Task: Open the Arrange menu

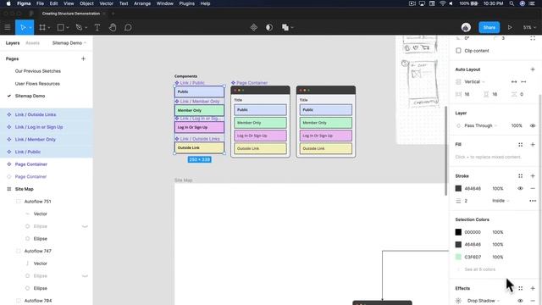Action: (142, 3)
